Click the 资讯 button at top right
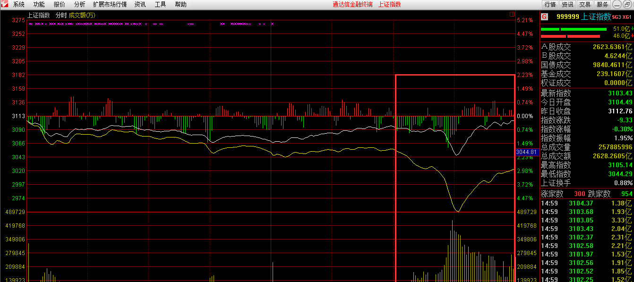 [x=567, y=4]
